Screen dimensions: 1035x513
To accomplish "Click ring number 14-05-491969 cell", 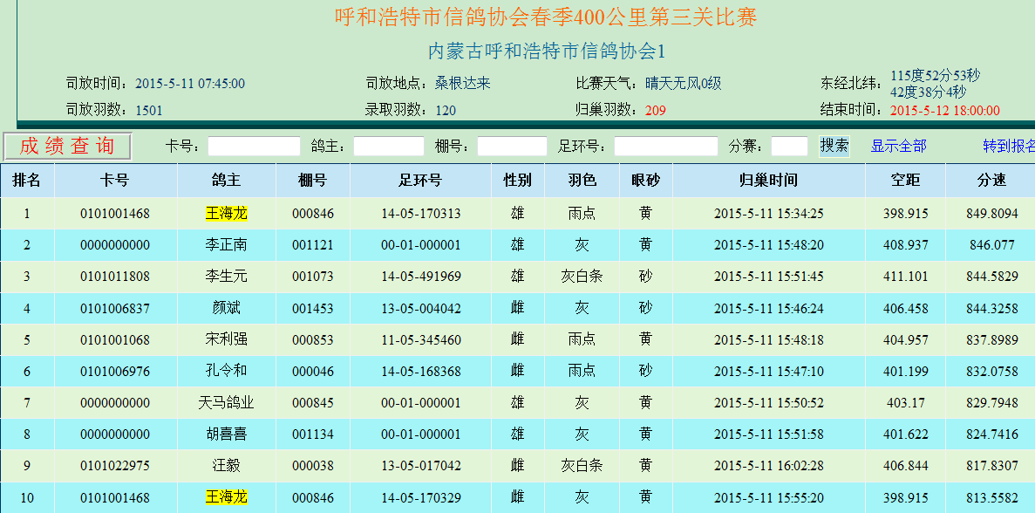I will point(420,277).
